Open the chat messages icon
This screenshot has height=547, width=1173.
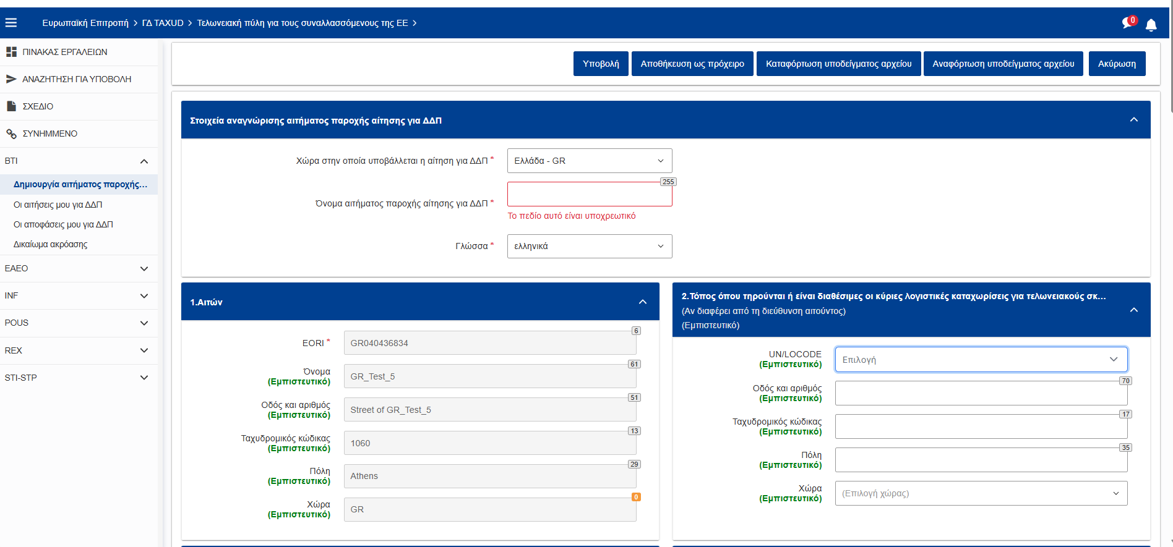tap(1128, 23)
